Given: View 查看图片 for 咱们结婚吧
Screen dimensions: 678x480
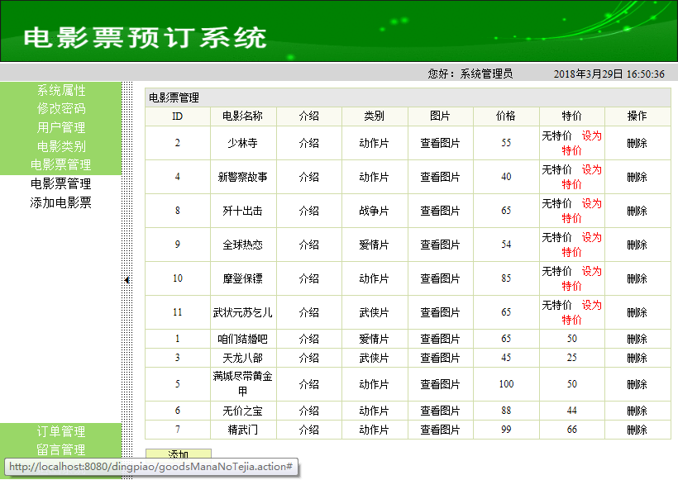Looking at the screenshot, I should point(440,339).
